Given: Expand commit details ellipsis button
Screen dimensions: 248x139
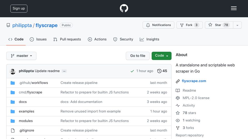Looking at the screenshot, I should point(64,71).
